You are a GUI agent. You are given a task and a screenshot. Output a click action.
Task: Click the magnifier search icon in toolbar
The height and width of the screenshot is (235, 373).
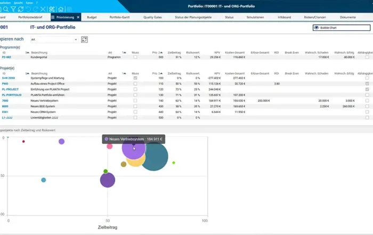click(x=6, y=9)
